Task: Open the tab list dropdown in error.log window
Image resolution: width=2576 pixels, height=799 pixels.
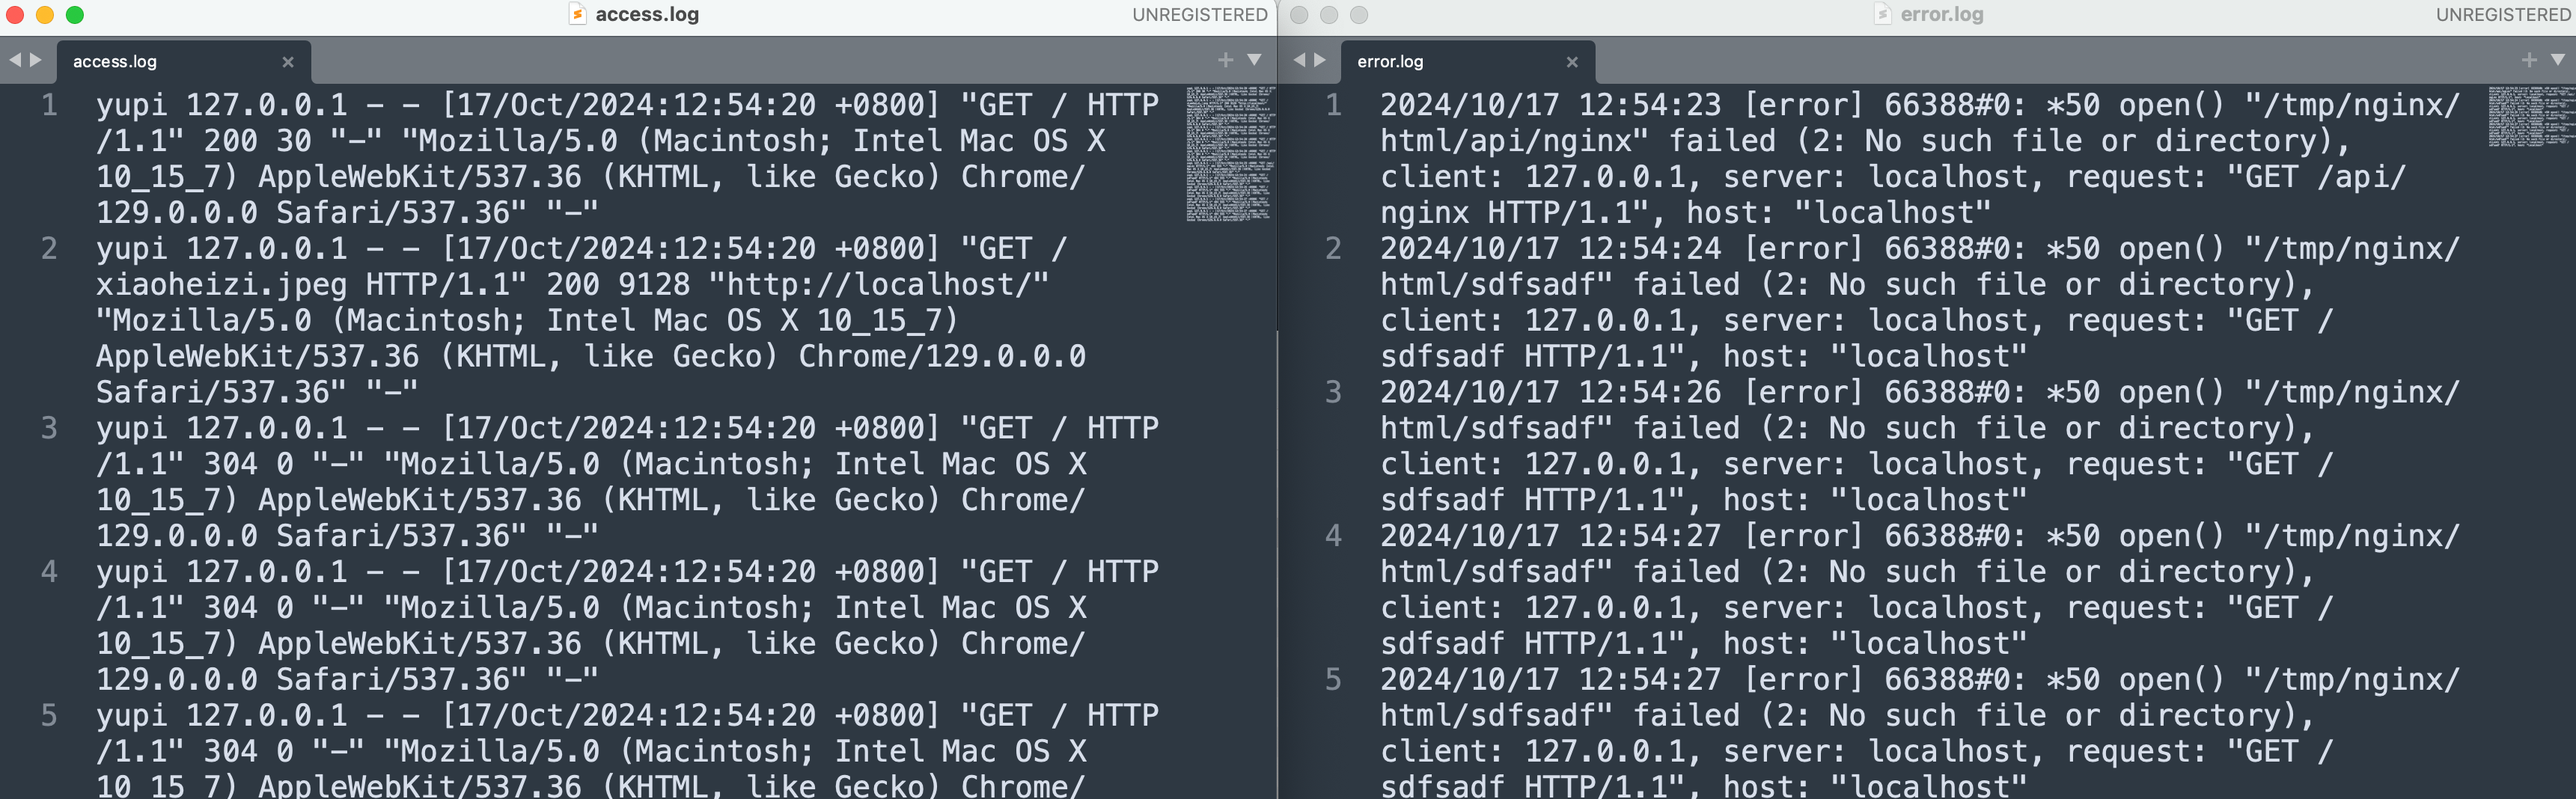Action: pos(2558,60)
